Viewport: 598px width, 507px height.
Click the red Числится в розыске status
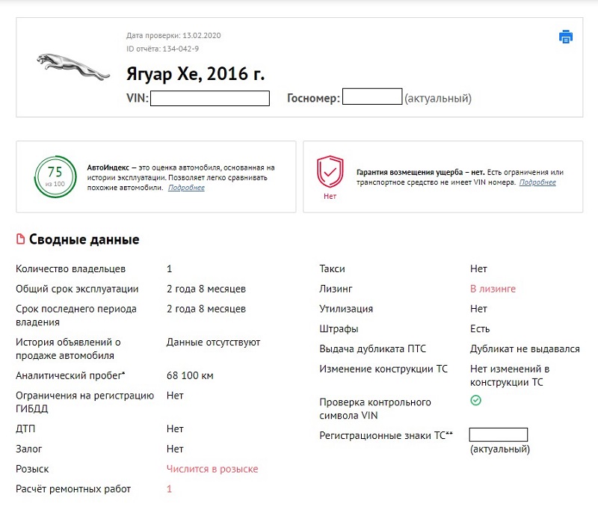(x=212, y=469)
